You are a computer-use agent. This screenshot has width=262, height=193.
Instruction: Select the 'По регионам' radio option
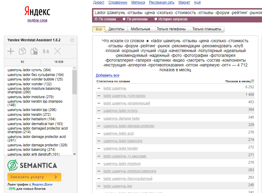pyautogui.click(x=124, y=19)
